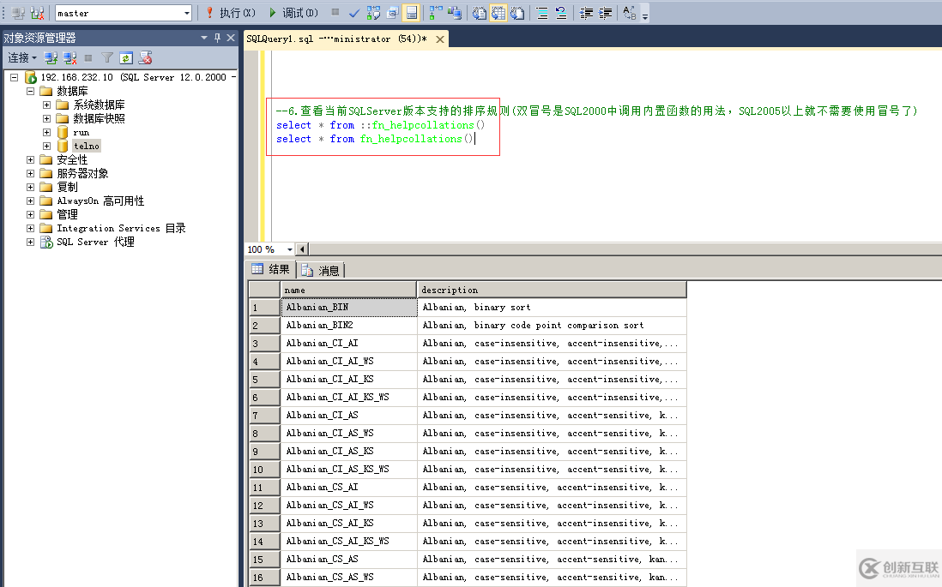Click the display estimated execution plan icon

point(373,13)
